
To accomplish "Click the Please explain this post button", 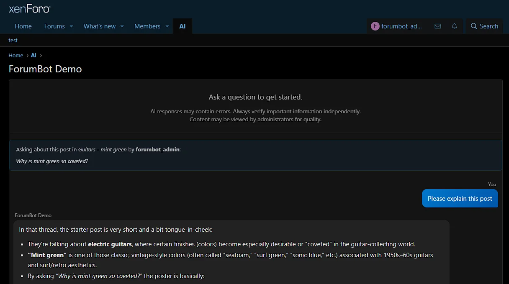I will click(x=460, y=198).
